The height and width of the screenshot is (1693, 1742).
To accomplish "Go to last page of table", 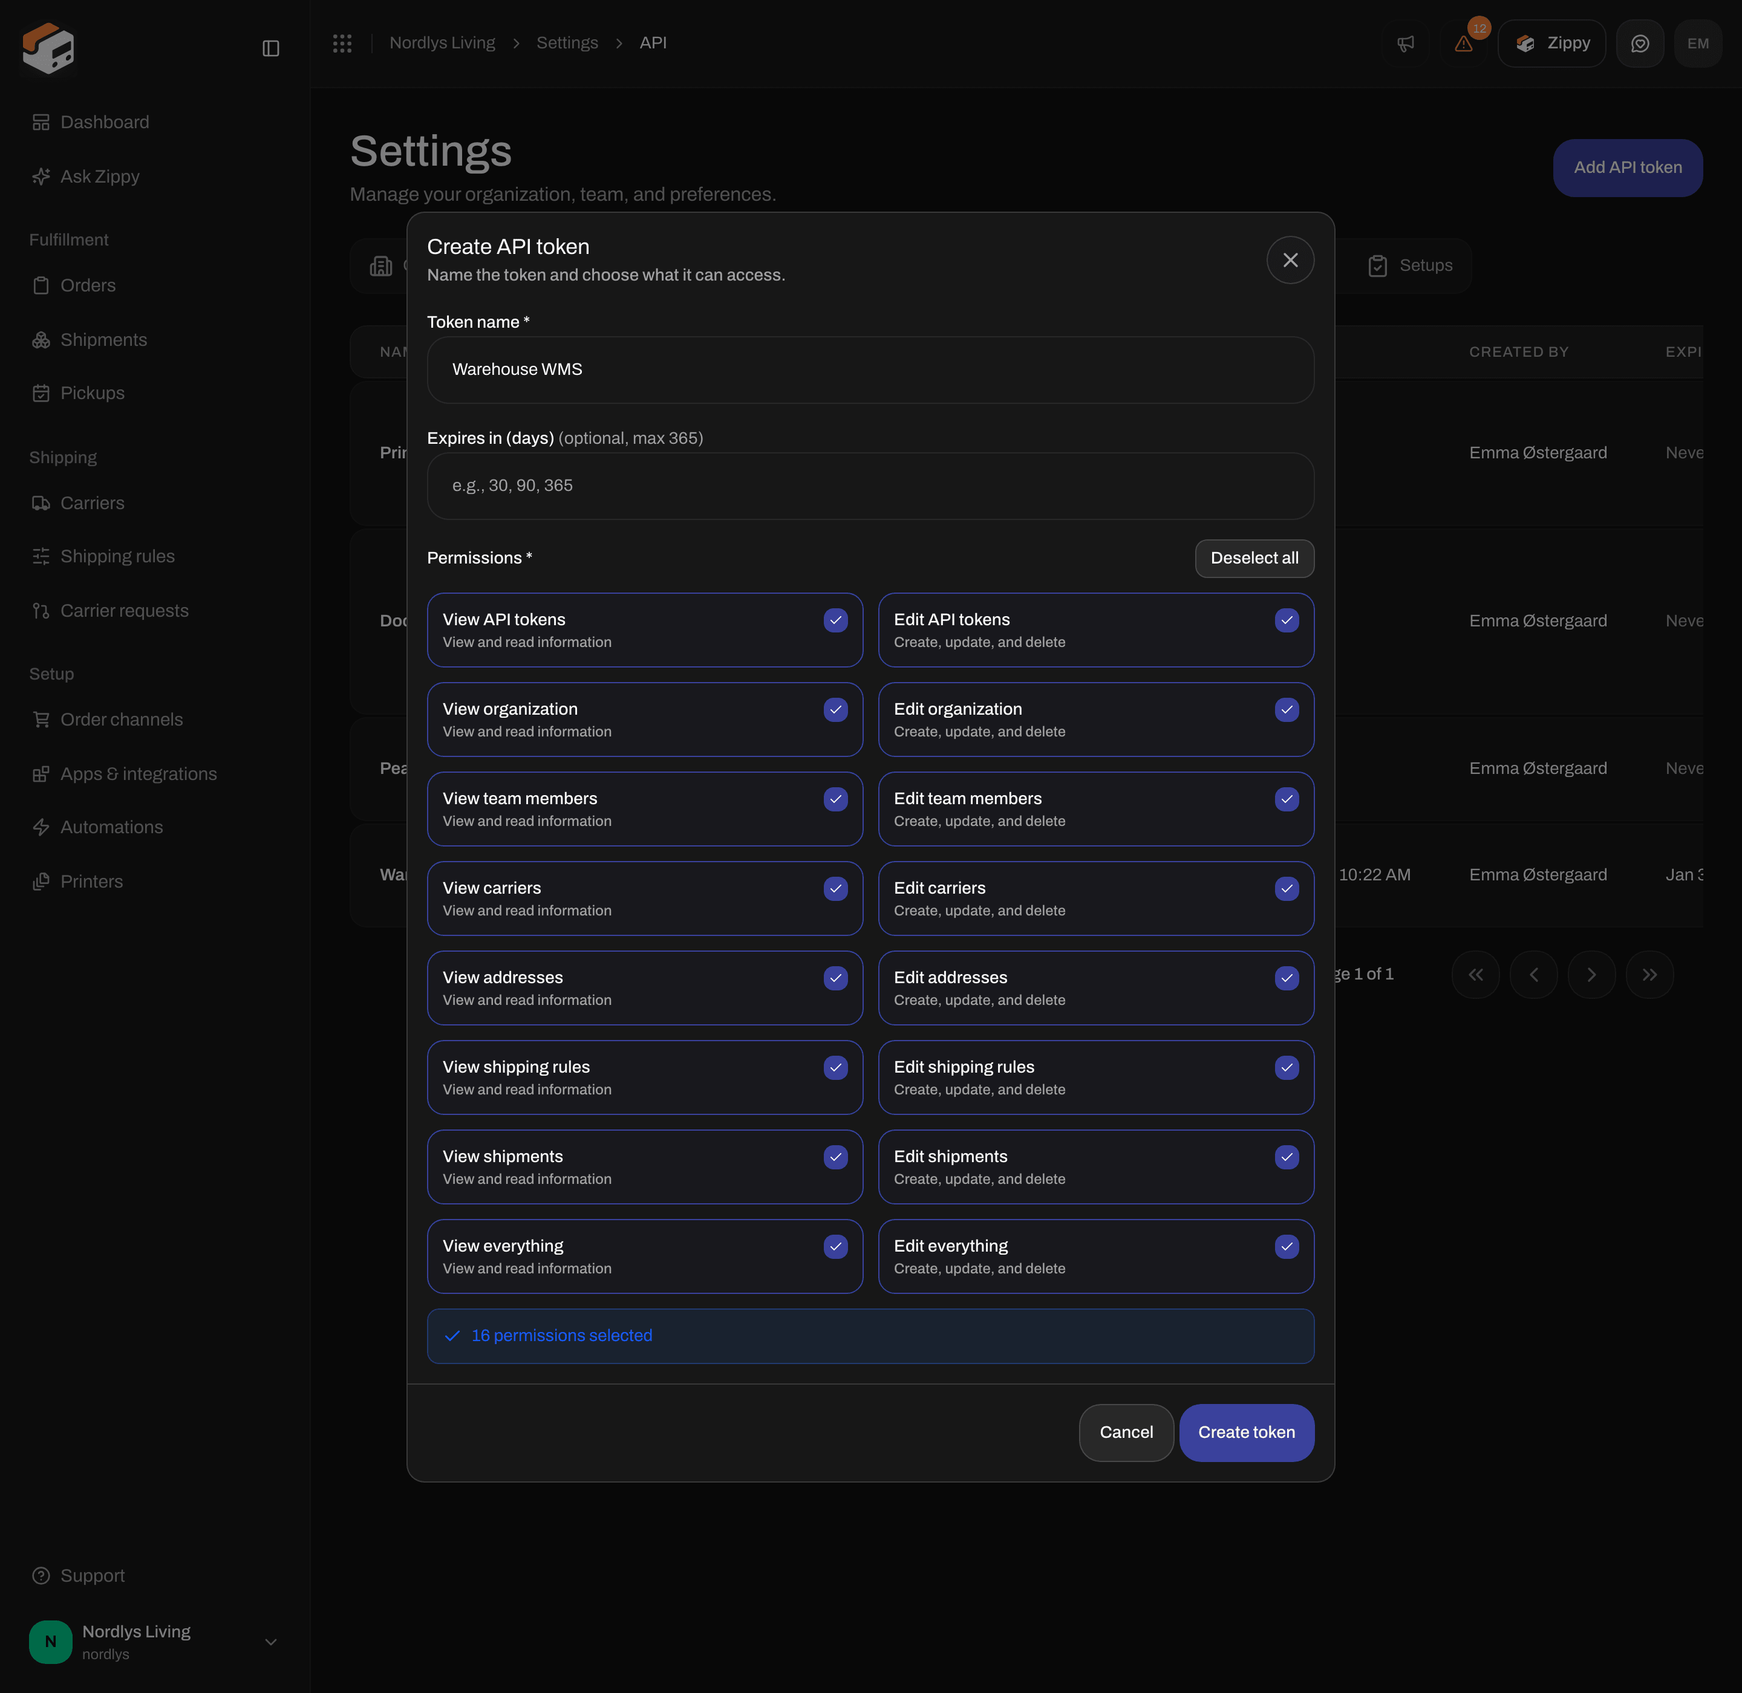I will coord(1649,975).
